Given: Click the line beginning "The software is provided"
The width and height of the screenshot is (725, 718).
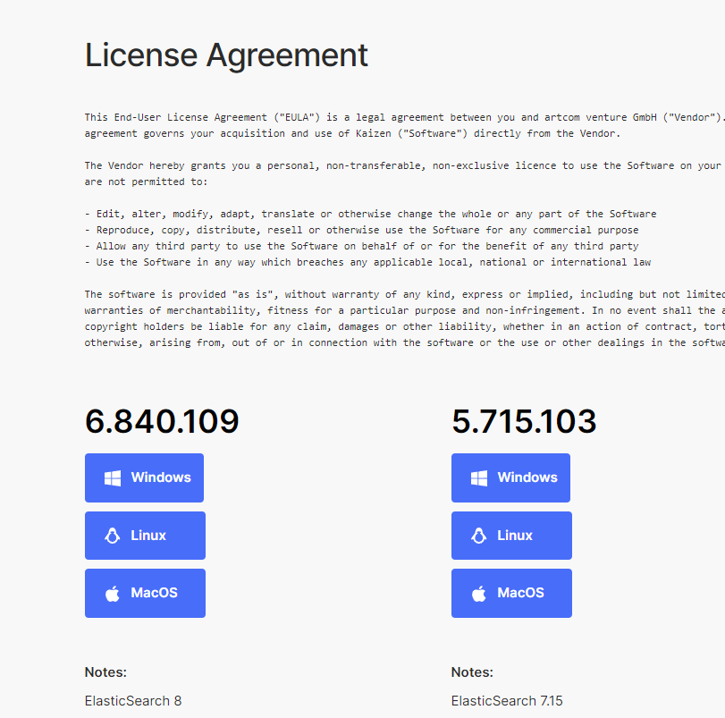Looking at the screenshot, I should (x=405, y=294).
